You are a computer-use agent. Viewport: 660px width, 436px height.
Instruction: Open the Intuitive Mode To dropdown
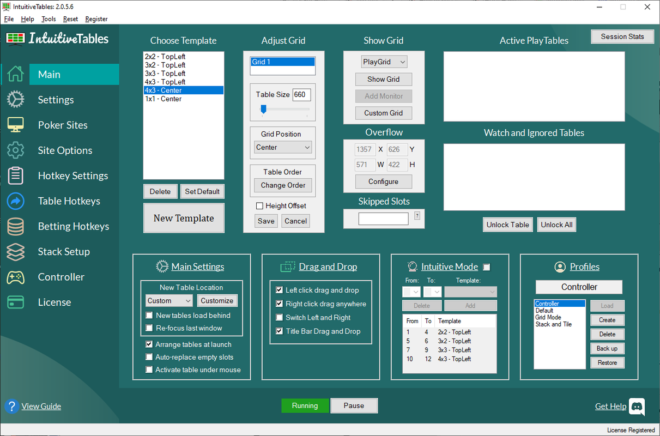tap(432, 292)
